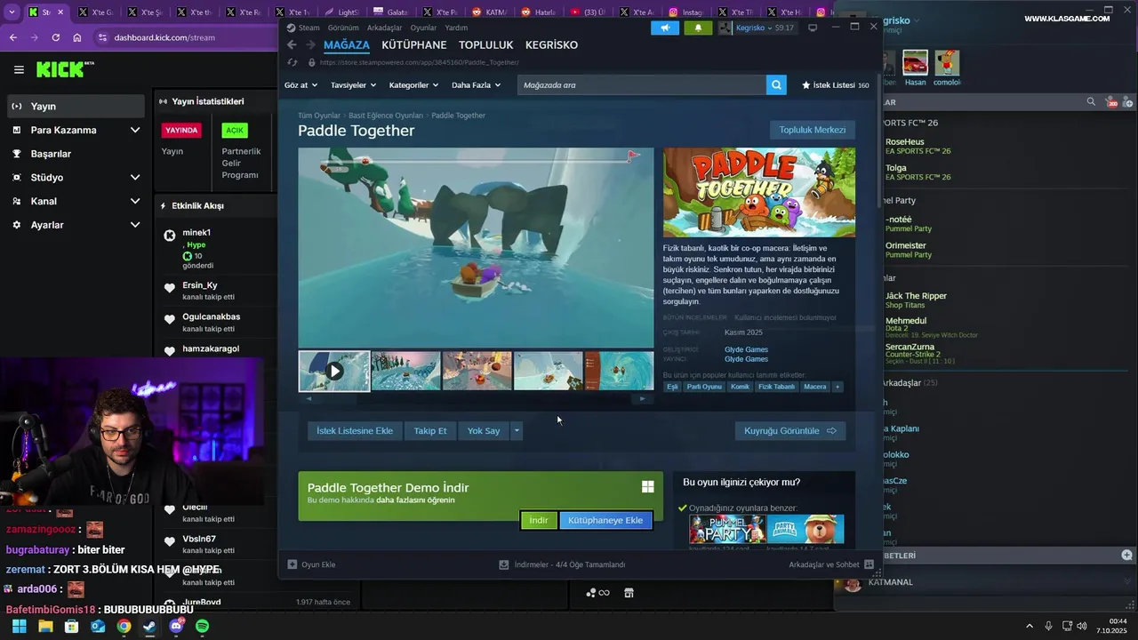Show hidden system tray icons
The height and width of the screenshot is (640, 1138).
click(x=1030, y=627)
